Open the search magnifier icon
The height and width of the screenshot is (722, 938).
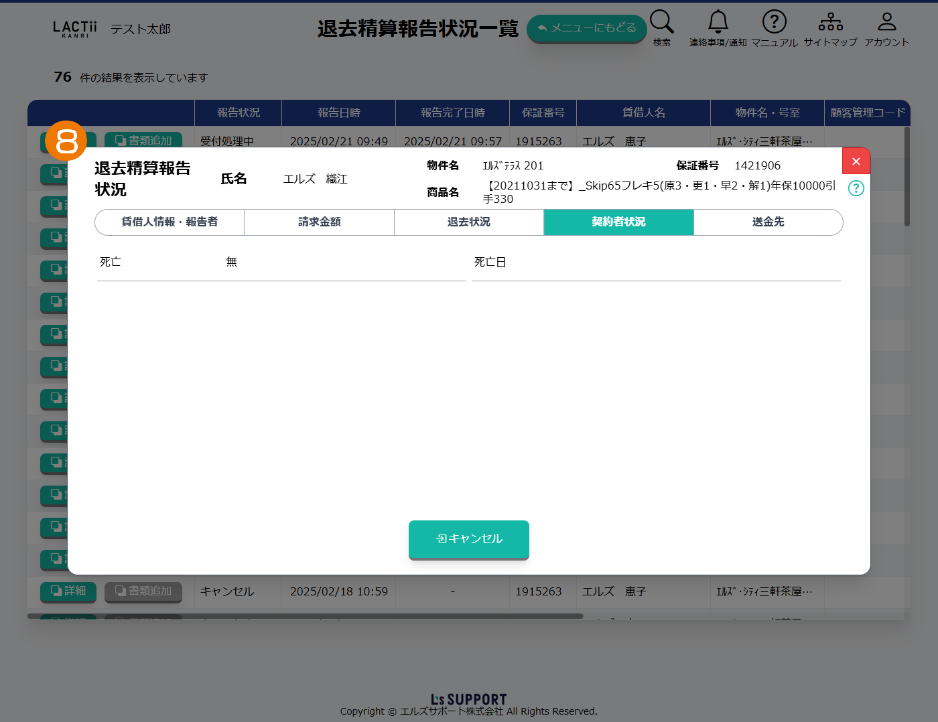tap(661, 22)
